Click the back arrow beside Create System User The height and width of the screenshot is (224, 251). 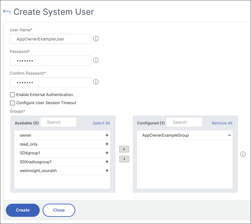point(7,12)
